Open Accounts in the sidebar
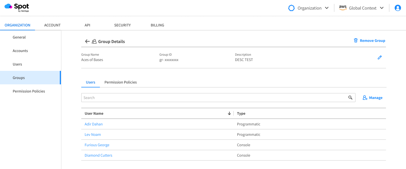 tap(20, 51)
